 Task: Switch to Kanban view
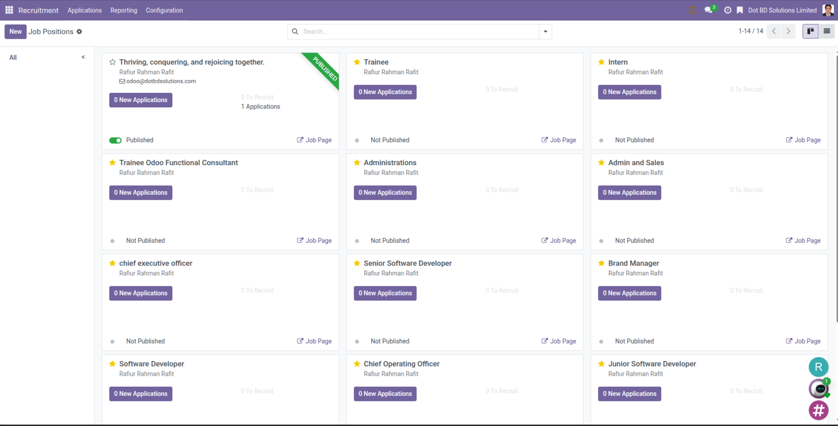811,31
